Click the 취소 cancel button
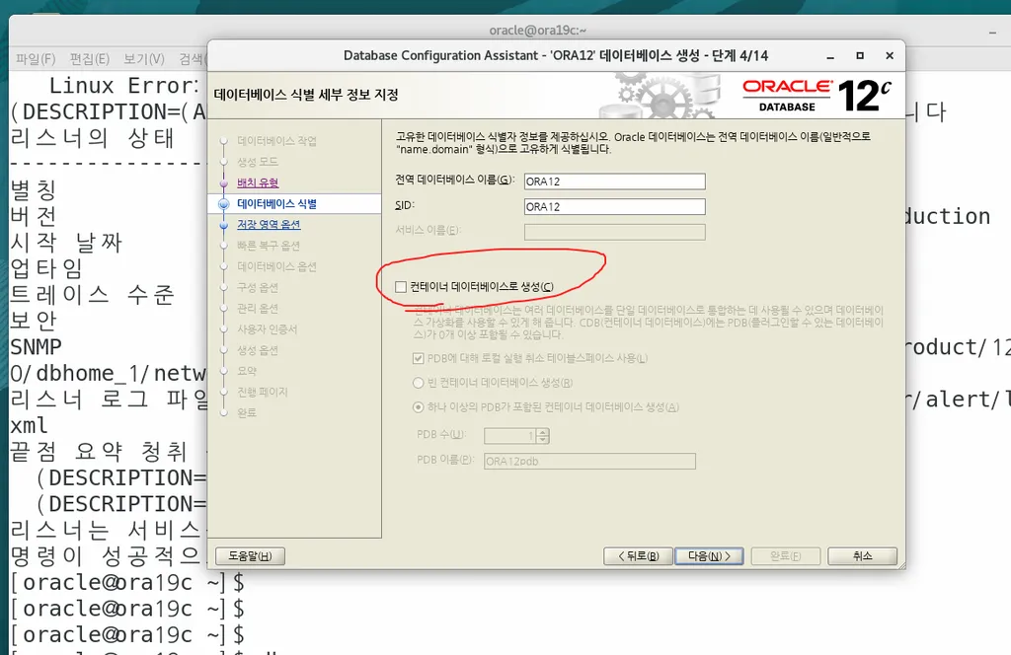Viewport: 1011px width, 655px height. (x=862, y=555)
